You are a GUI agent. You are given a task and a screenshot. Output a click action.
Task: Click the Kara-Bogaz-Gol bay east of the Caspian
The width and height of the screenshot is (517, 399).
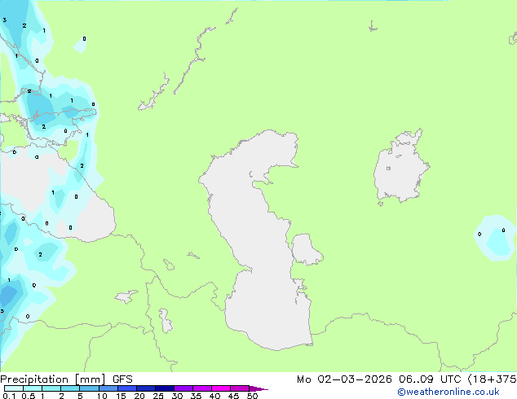[306, 249]
